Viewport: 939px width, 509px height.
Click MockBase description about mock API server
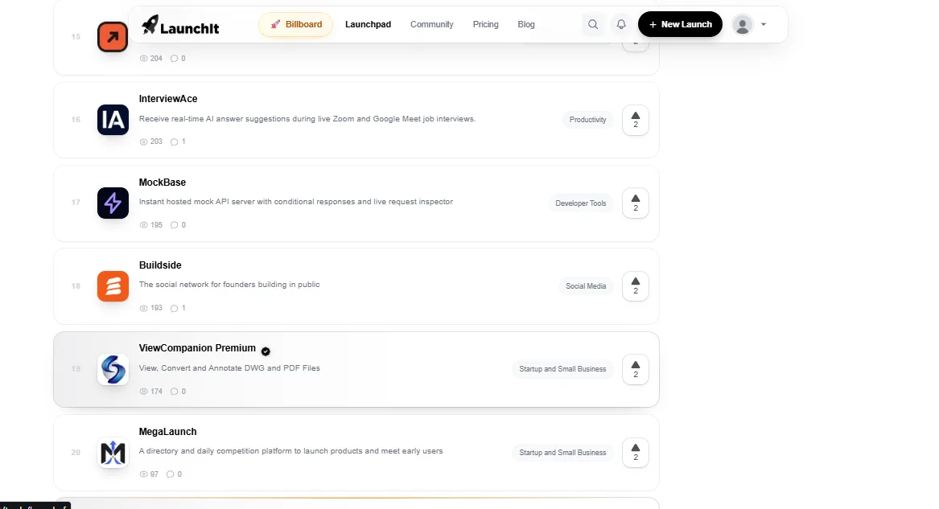pyautogui.click(x=296, y=202)
